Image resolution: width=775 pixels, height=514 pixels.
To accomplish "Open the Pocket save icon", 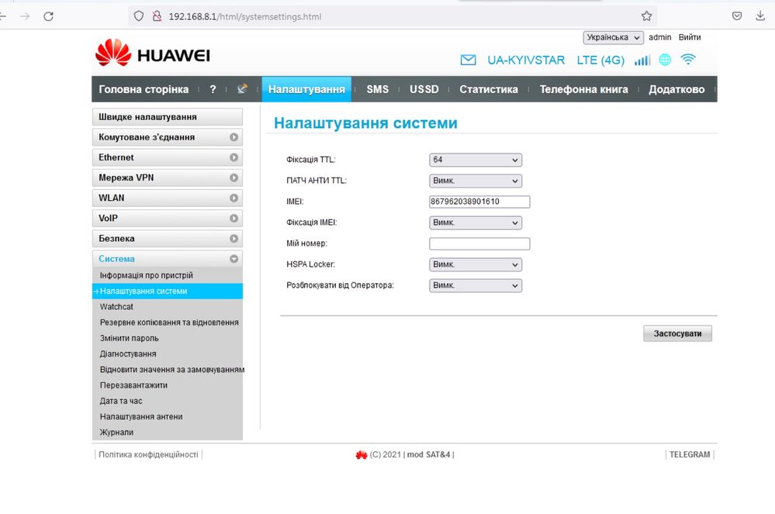I will point(736,16).
